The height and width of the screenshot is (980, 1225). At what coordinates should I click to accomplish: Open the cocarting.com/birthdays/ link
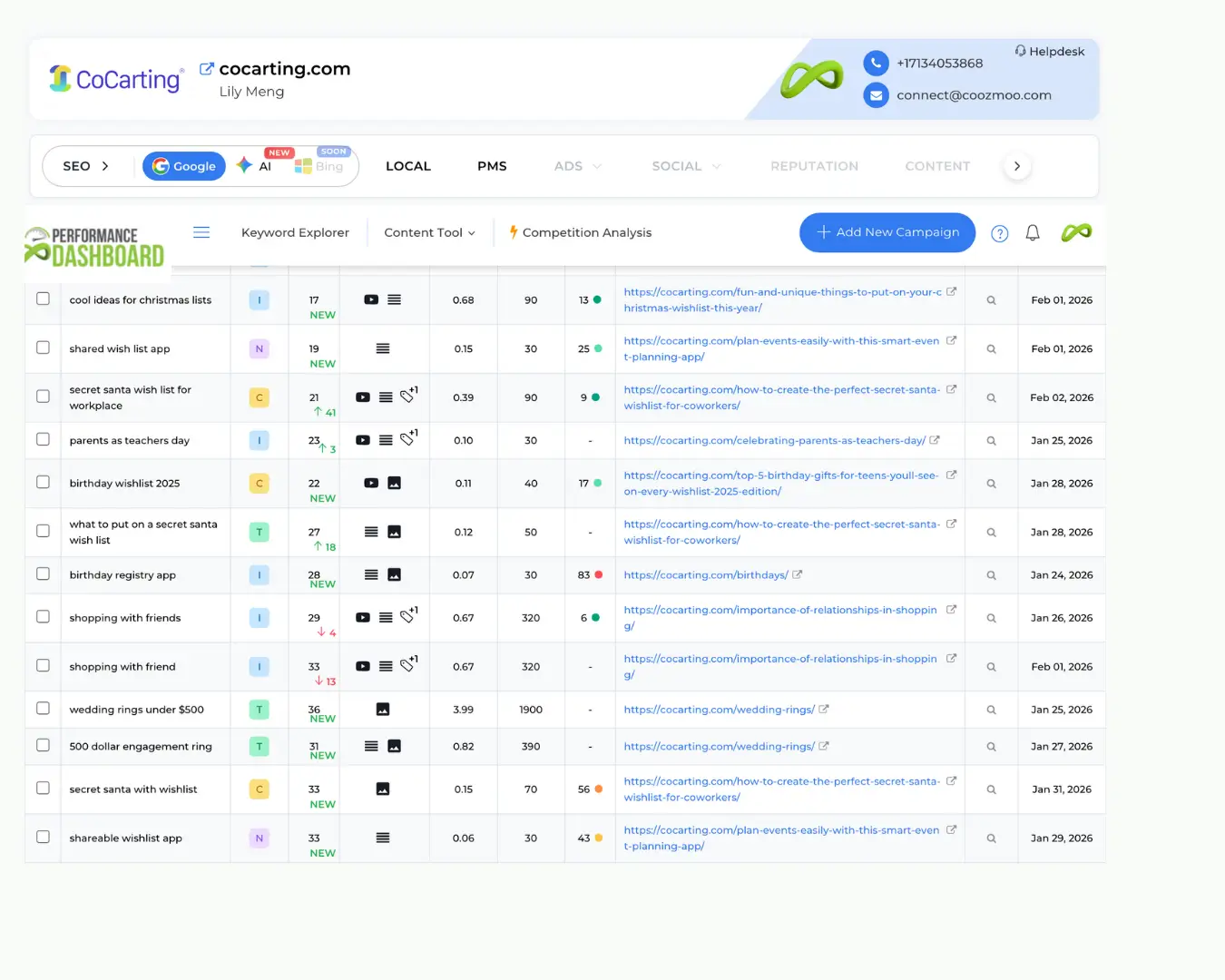(x=706, y=574)
